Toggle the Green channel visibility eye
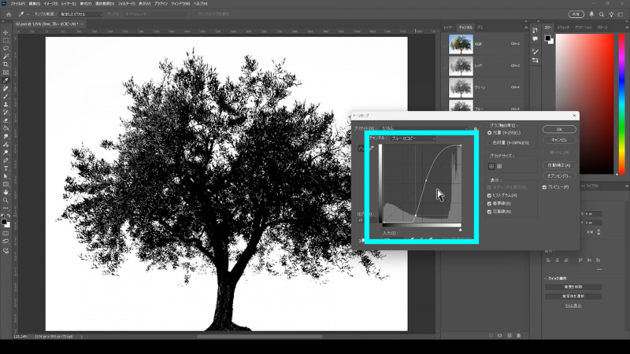The image size is (630, 354). point(445,87)
